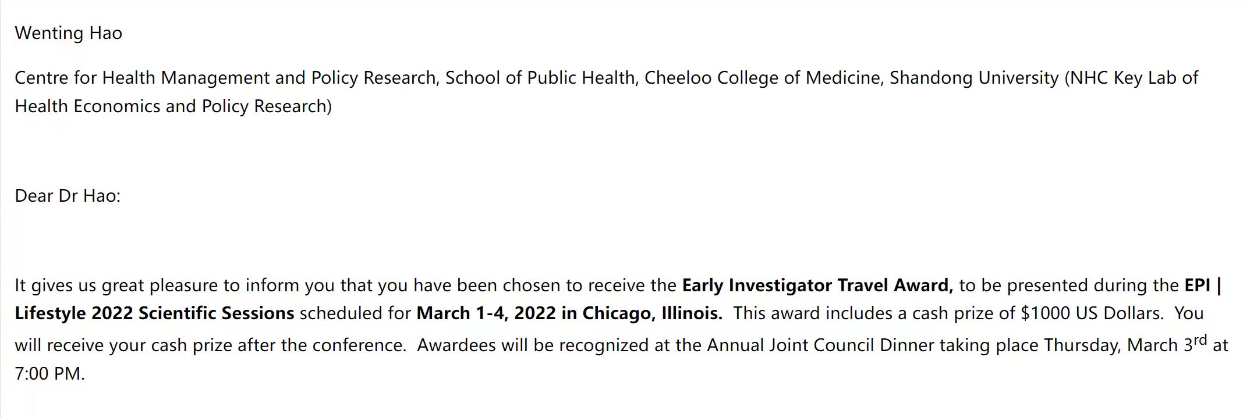Click bold 'Lifestyle 2022 Scientific Sessions' text

pyautogui.click(x=154, y=313)
